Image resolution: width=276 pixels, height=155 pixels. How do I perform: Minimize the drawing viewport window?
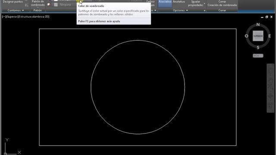pos(262,17)
